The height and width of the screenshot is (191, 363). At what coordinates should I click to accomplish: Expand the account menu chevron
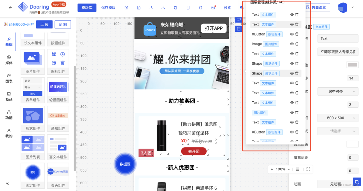[x=352, y=7]
